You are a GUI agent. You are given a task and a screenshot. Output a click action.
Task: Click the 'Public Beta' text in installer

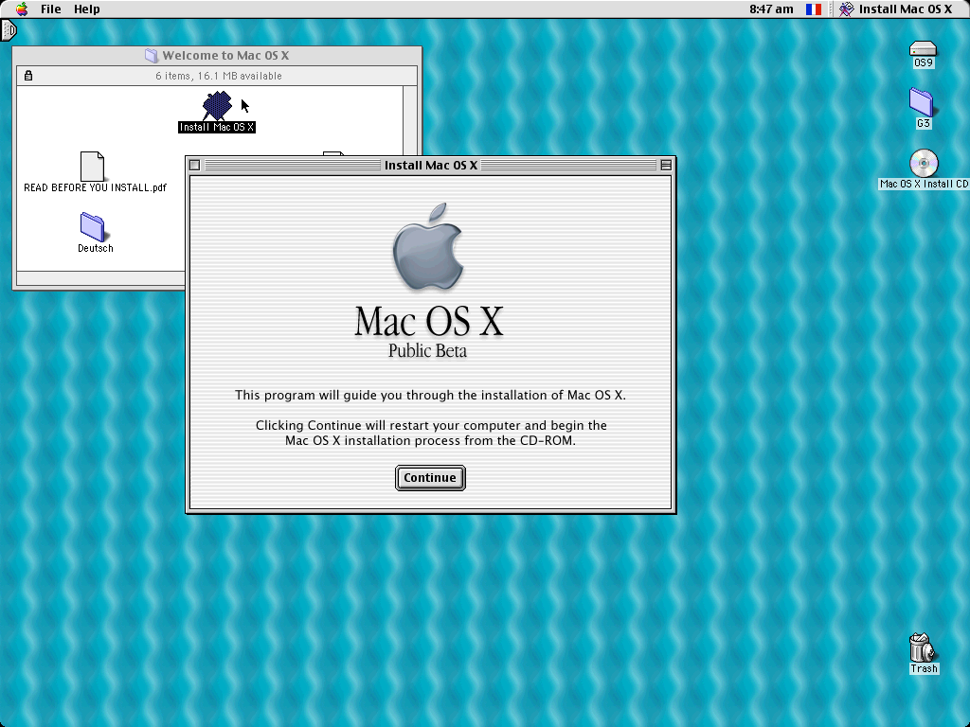tap(427, 351)
